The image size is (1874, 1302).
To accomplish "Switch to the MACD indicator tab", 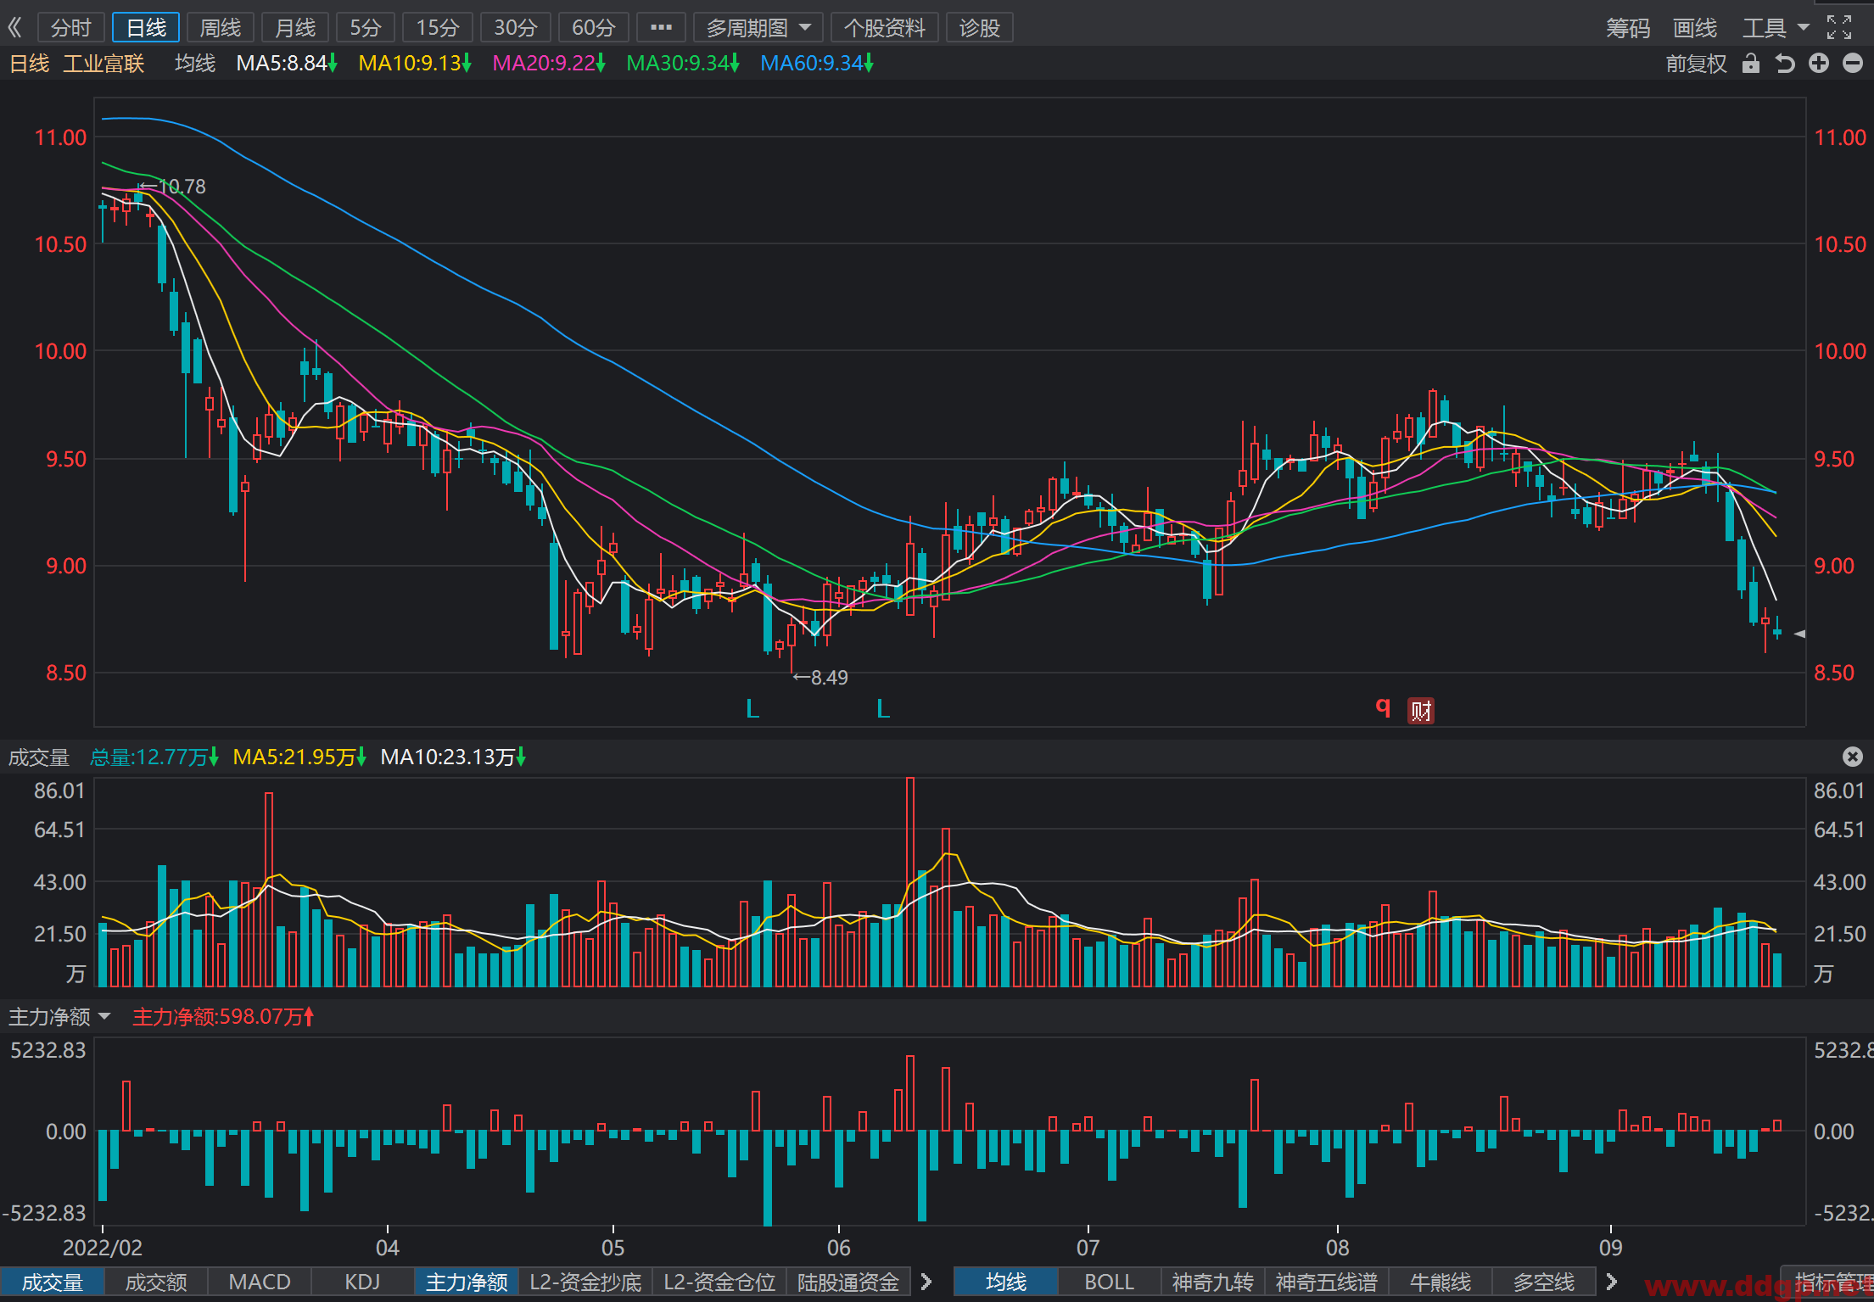I will coord(260,1282).
